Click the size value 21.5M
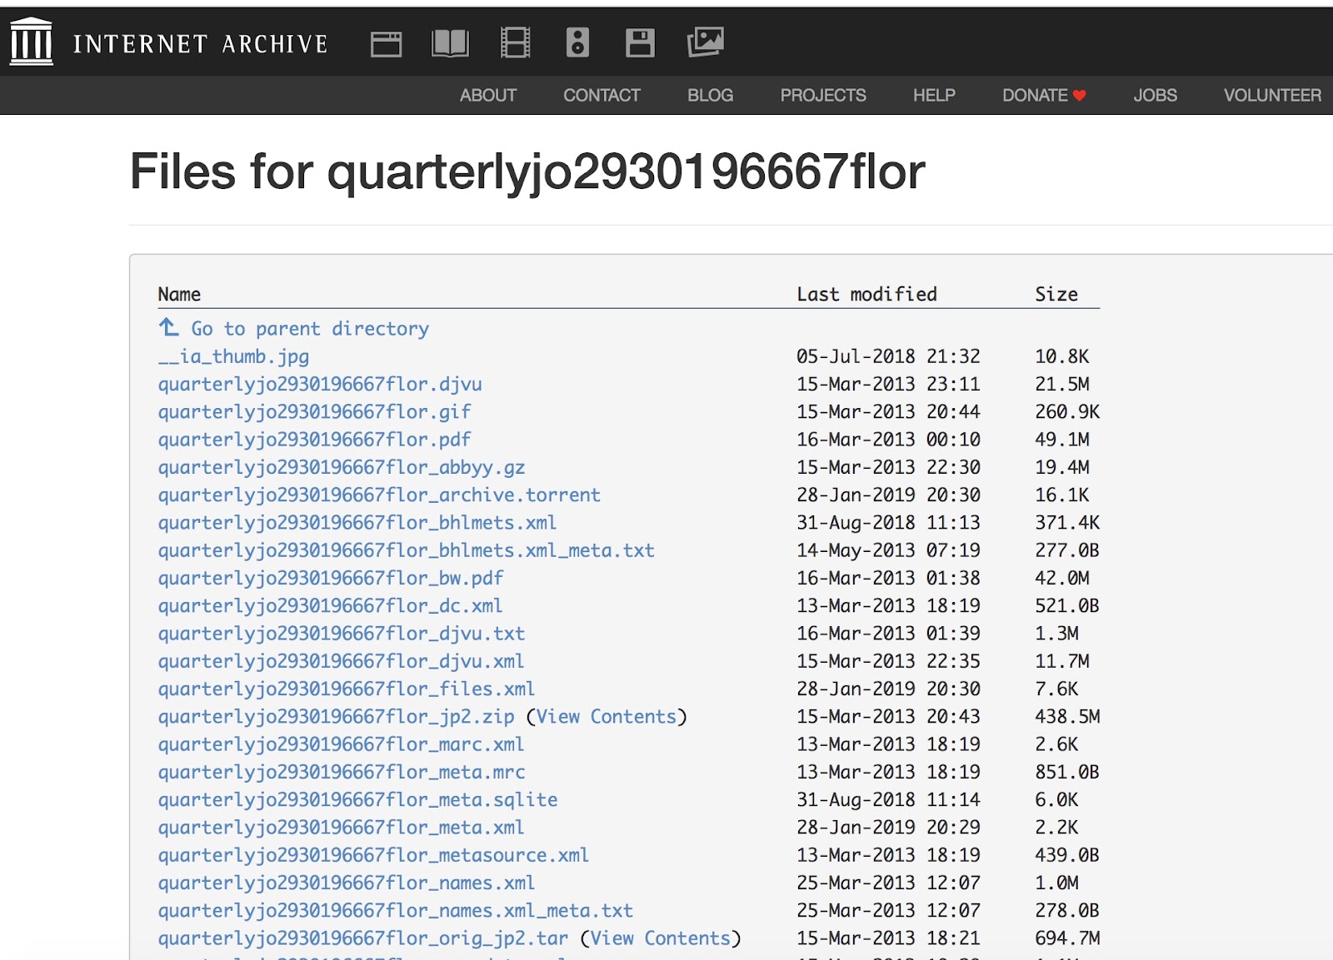 pyautogui.click(x=1062, y=384)
